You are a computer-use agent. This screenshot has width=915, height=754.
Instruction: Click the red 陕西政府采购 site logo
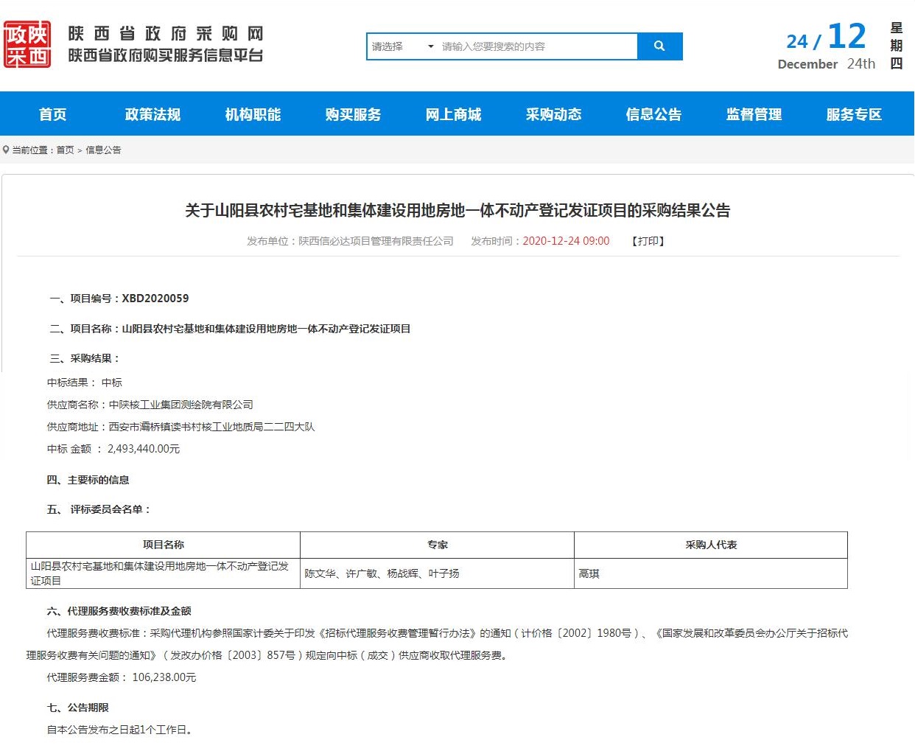coord(27,45)
